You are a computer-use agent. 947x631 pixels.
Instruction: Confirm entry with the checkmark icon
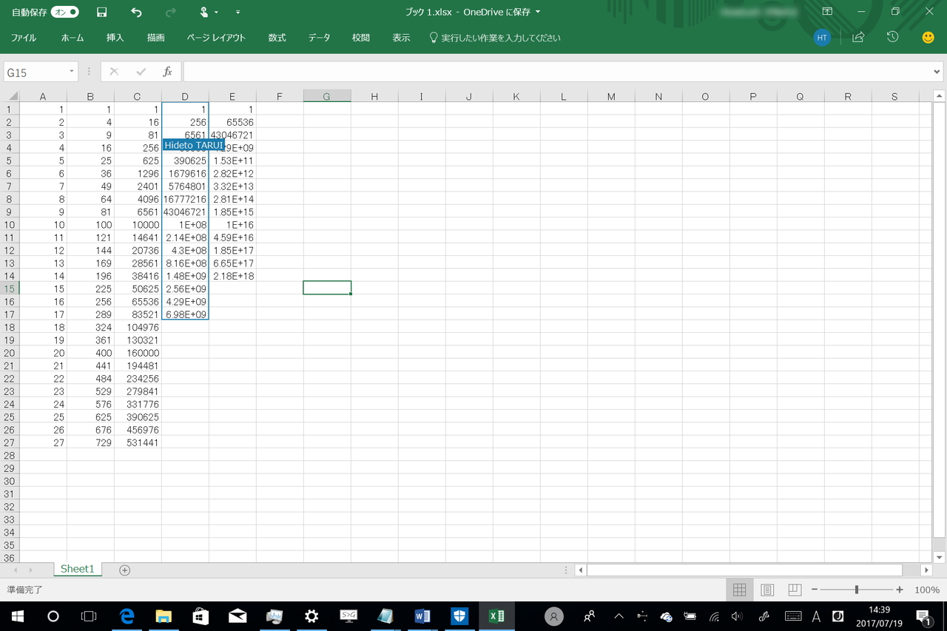(141, 72)
